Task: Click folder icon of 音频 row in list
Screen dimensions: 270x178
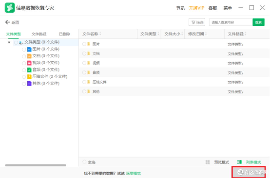Action: [89, 73]
